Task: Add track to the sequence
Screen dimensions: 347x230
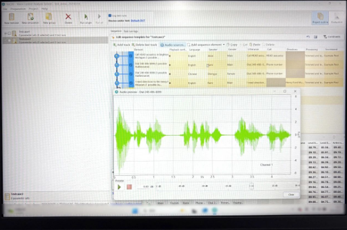Action: coord(122,45)
